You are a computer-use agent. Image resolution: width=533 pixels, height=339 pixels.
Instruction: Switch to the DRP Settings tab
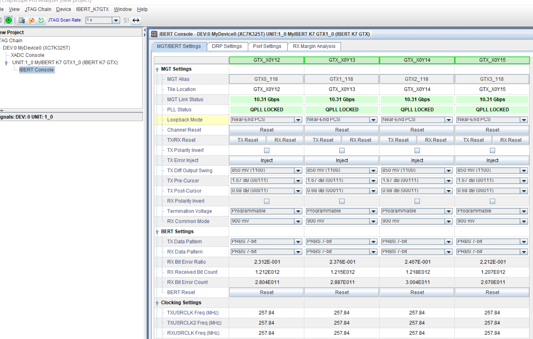click(x=227, y=46)
